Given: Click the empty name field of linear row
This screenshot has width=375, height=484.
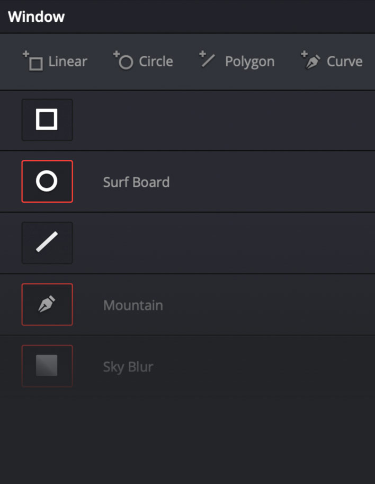Looking at the screenshot, I should 212,120.
